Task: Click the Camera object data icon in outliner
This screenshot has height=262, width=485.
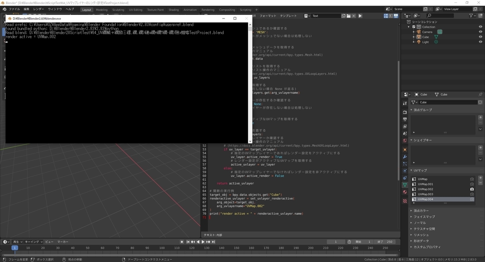Action: tap(439, 32)
